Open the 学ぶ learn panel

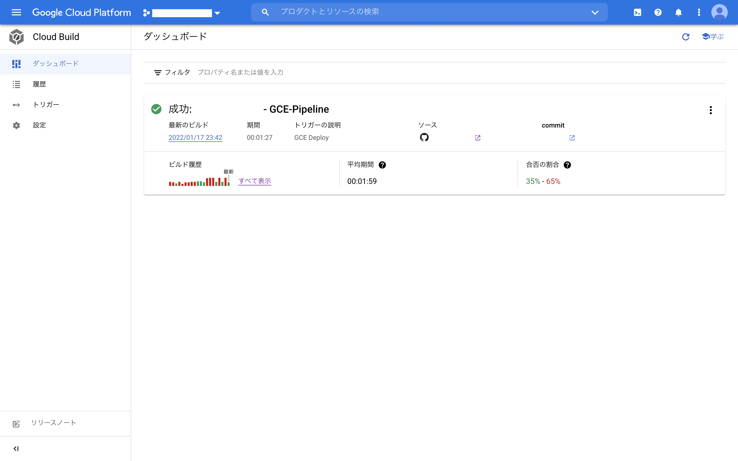[712, 37]
